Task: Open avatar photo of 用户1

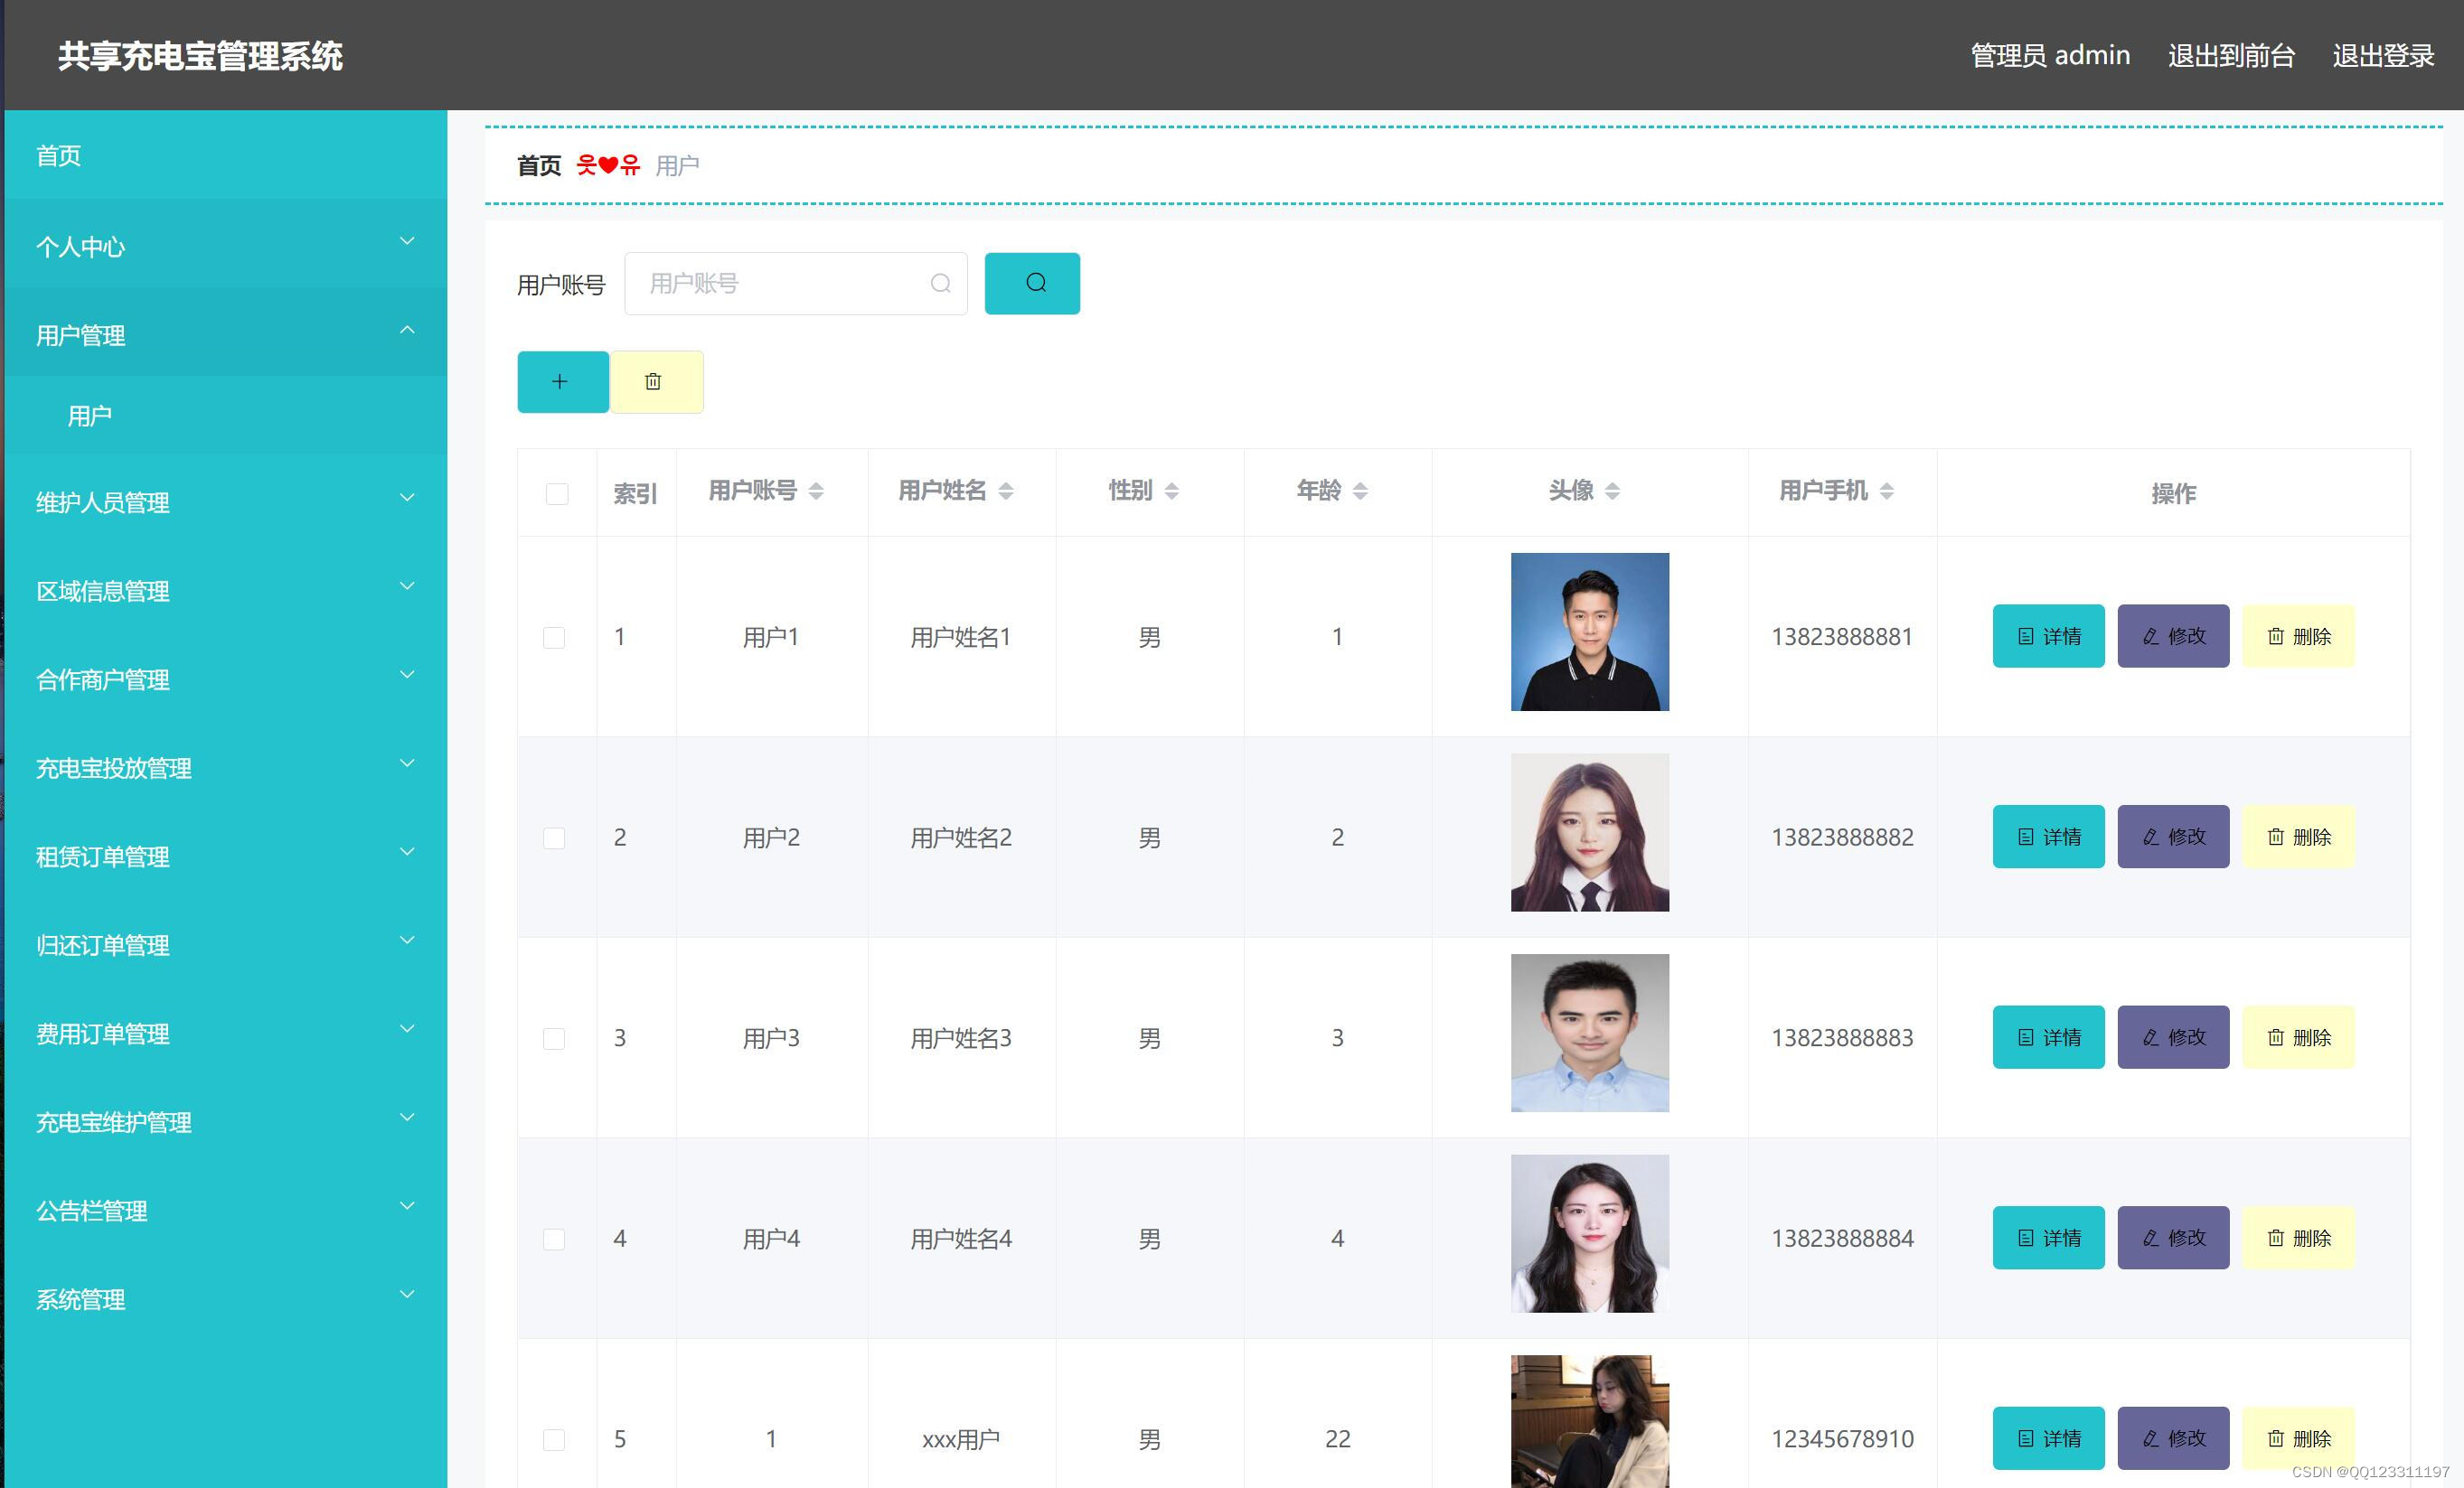Action: [x=1590, y=632]
